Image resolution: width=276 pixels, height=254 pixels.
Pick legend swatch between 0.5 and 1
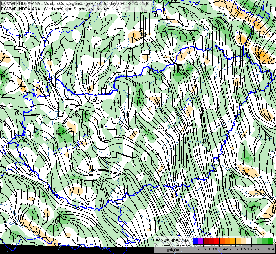(x=260, y=241)
